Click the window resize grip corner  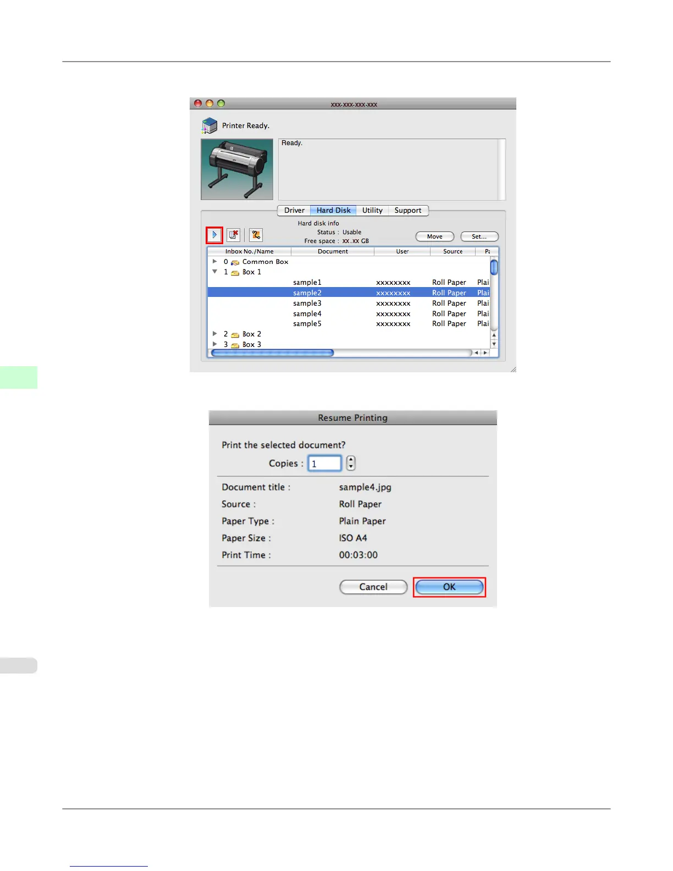point(513,370)
